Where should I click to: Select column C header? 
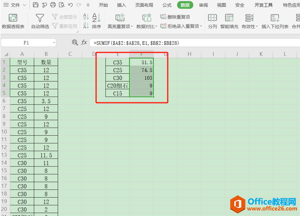[70, 54]
